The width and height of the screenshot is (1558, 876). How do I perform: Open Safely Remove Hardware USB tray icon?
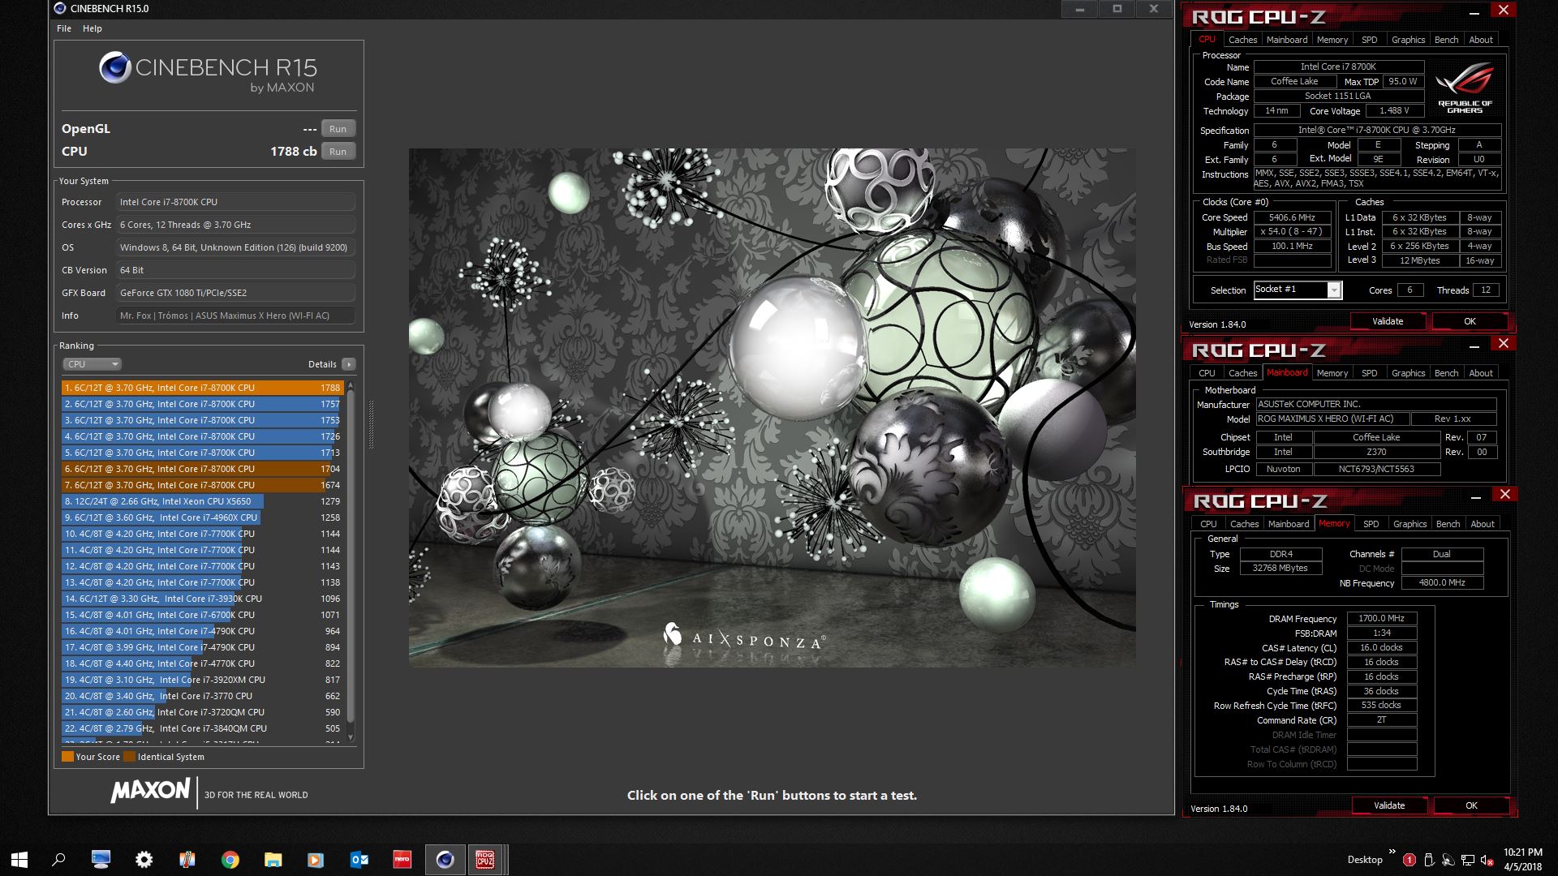point(1429,860)
